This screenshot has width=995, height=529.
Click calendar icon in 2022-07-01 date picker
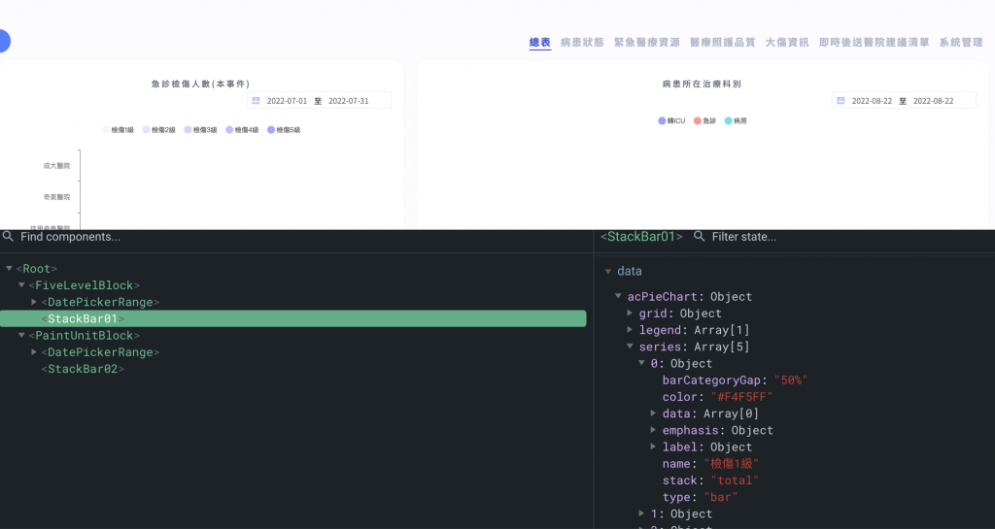pyautogui.click(x=256, y=101)
